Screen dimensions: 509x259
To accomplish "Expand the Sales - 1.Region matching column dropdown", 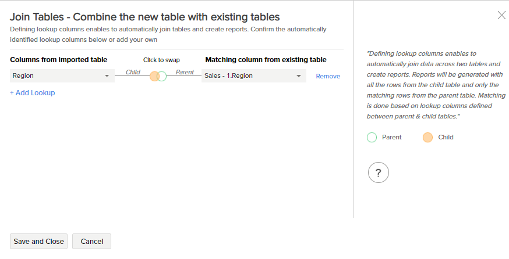I will 253,76.
